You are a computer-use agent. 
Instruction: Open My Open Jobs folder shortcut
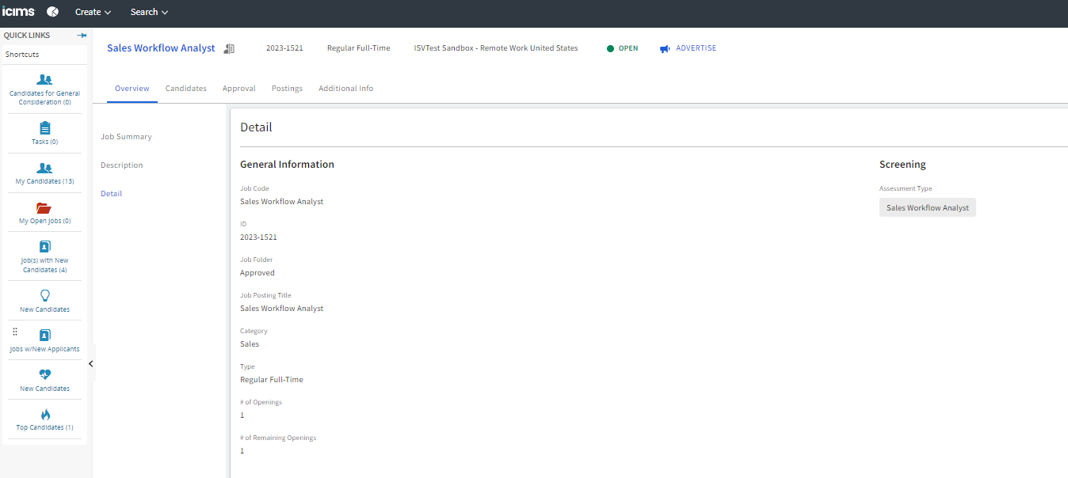[44, 208]
